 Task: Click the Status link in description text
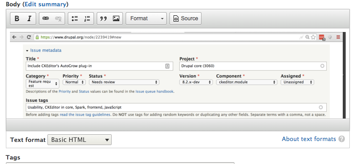(x=84, y=91)
